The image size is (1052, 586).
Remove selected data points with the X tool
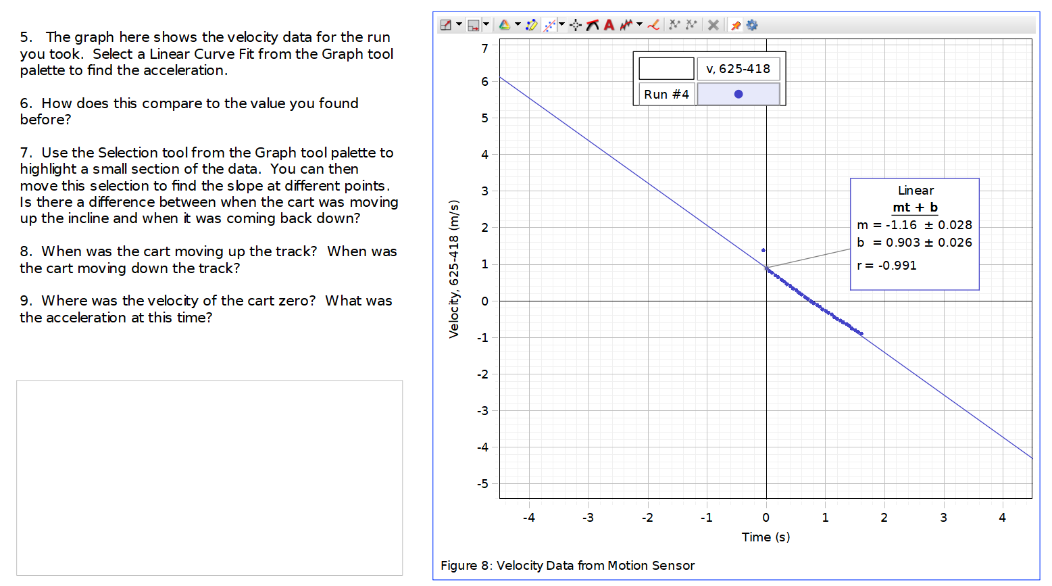[713, 25]
